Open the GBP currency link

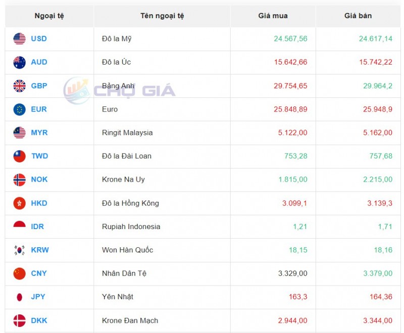click(39, 86)
